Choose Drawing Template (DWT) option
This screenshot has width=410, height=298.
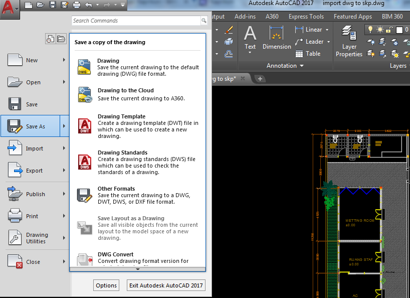(x=137, y=126)
